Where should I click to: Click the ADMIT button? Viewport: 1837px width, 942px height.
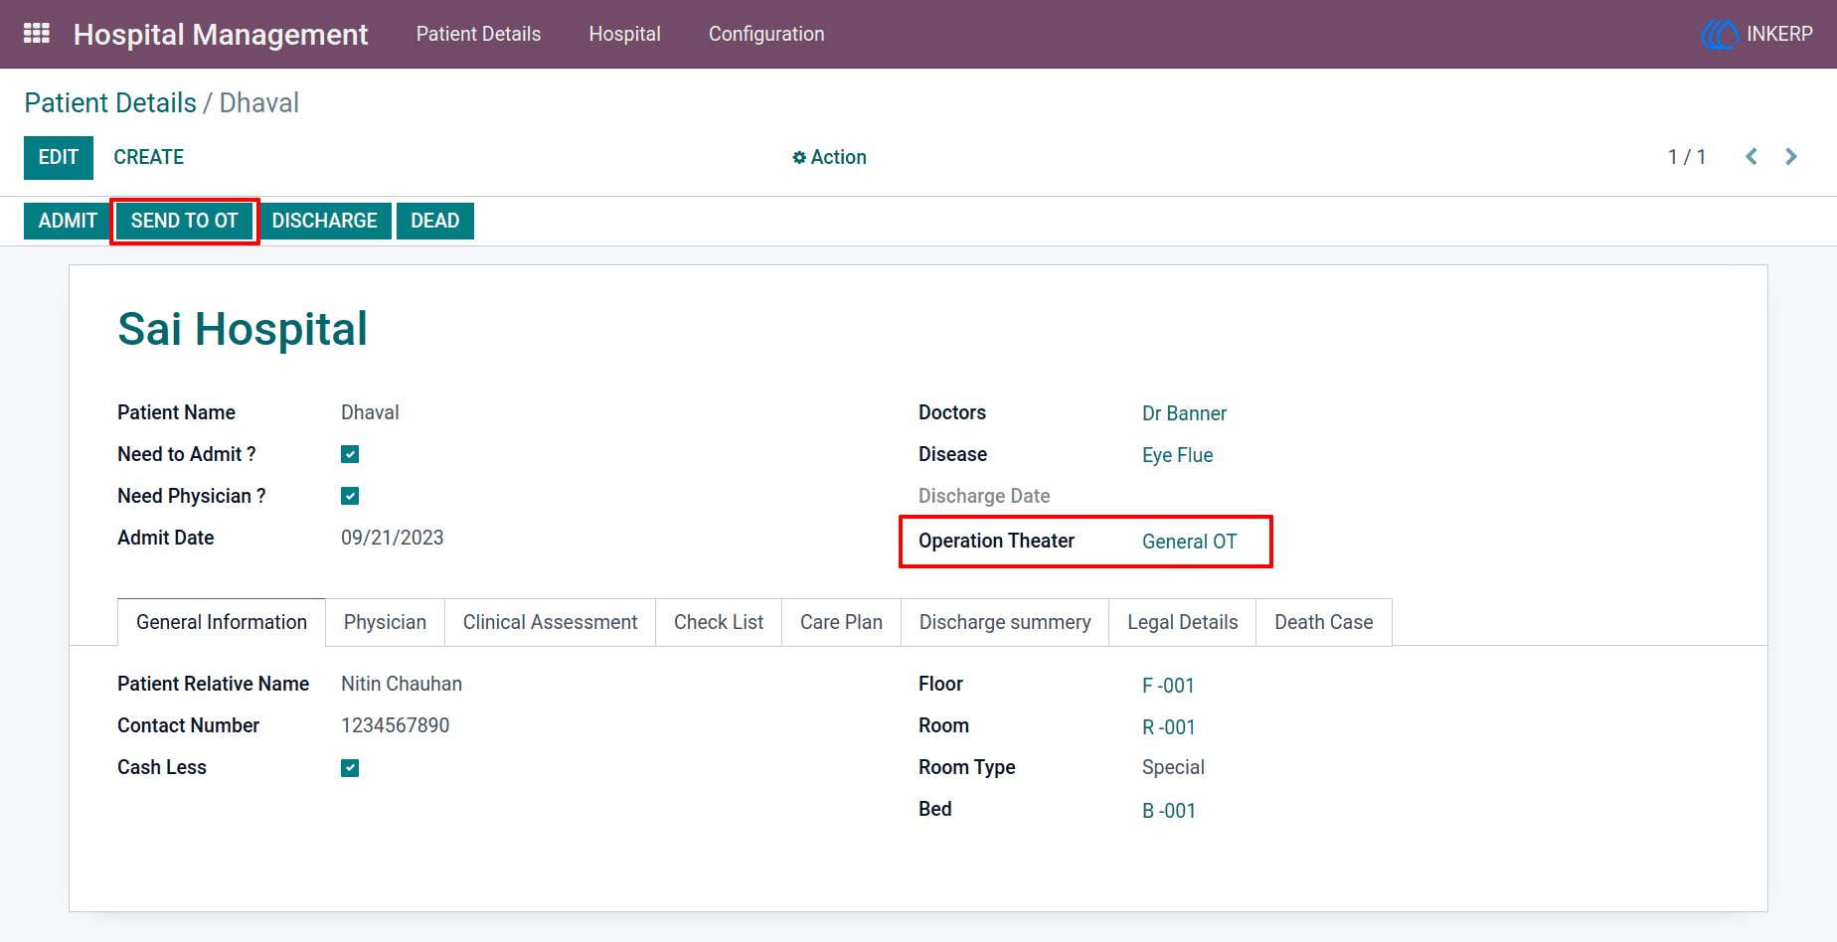(x=68, y=221)
